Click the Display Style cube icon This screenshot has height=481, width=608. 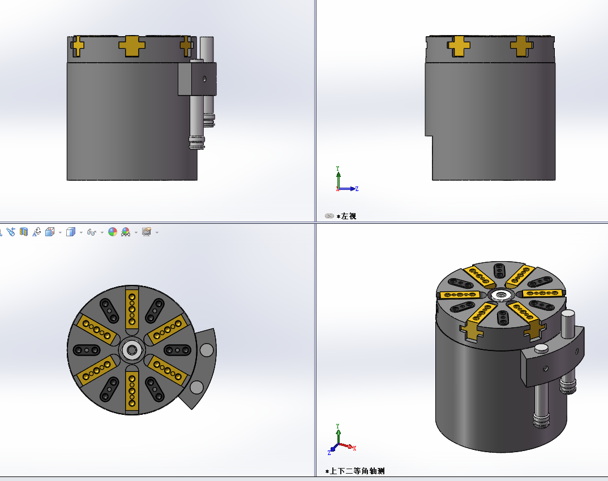point(71,232)
